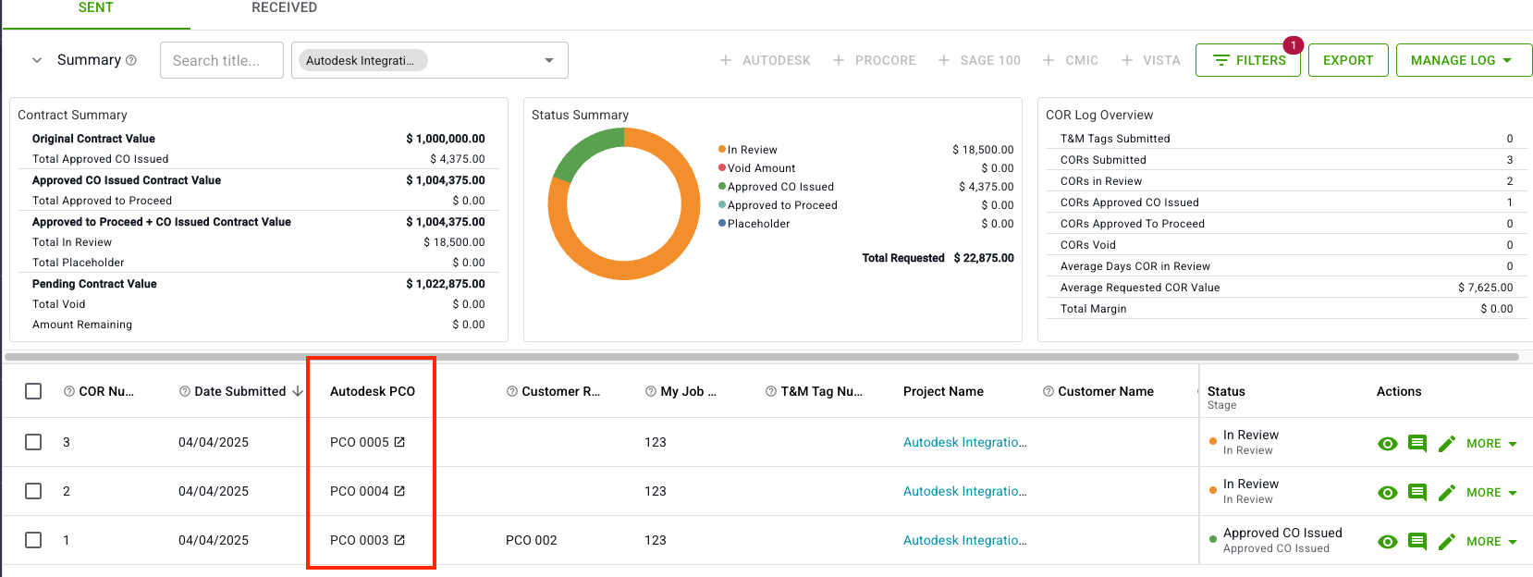Sort by Date Submitted arrow icon
Screen dimensions: 1533x577
pos(298,391)
